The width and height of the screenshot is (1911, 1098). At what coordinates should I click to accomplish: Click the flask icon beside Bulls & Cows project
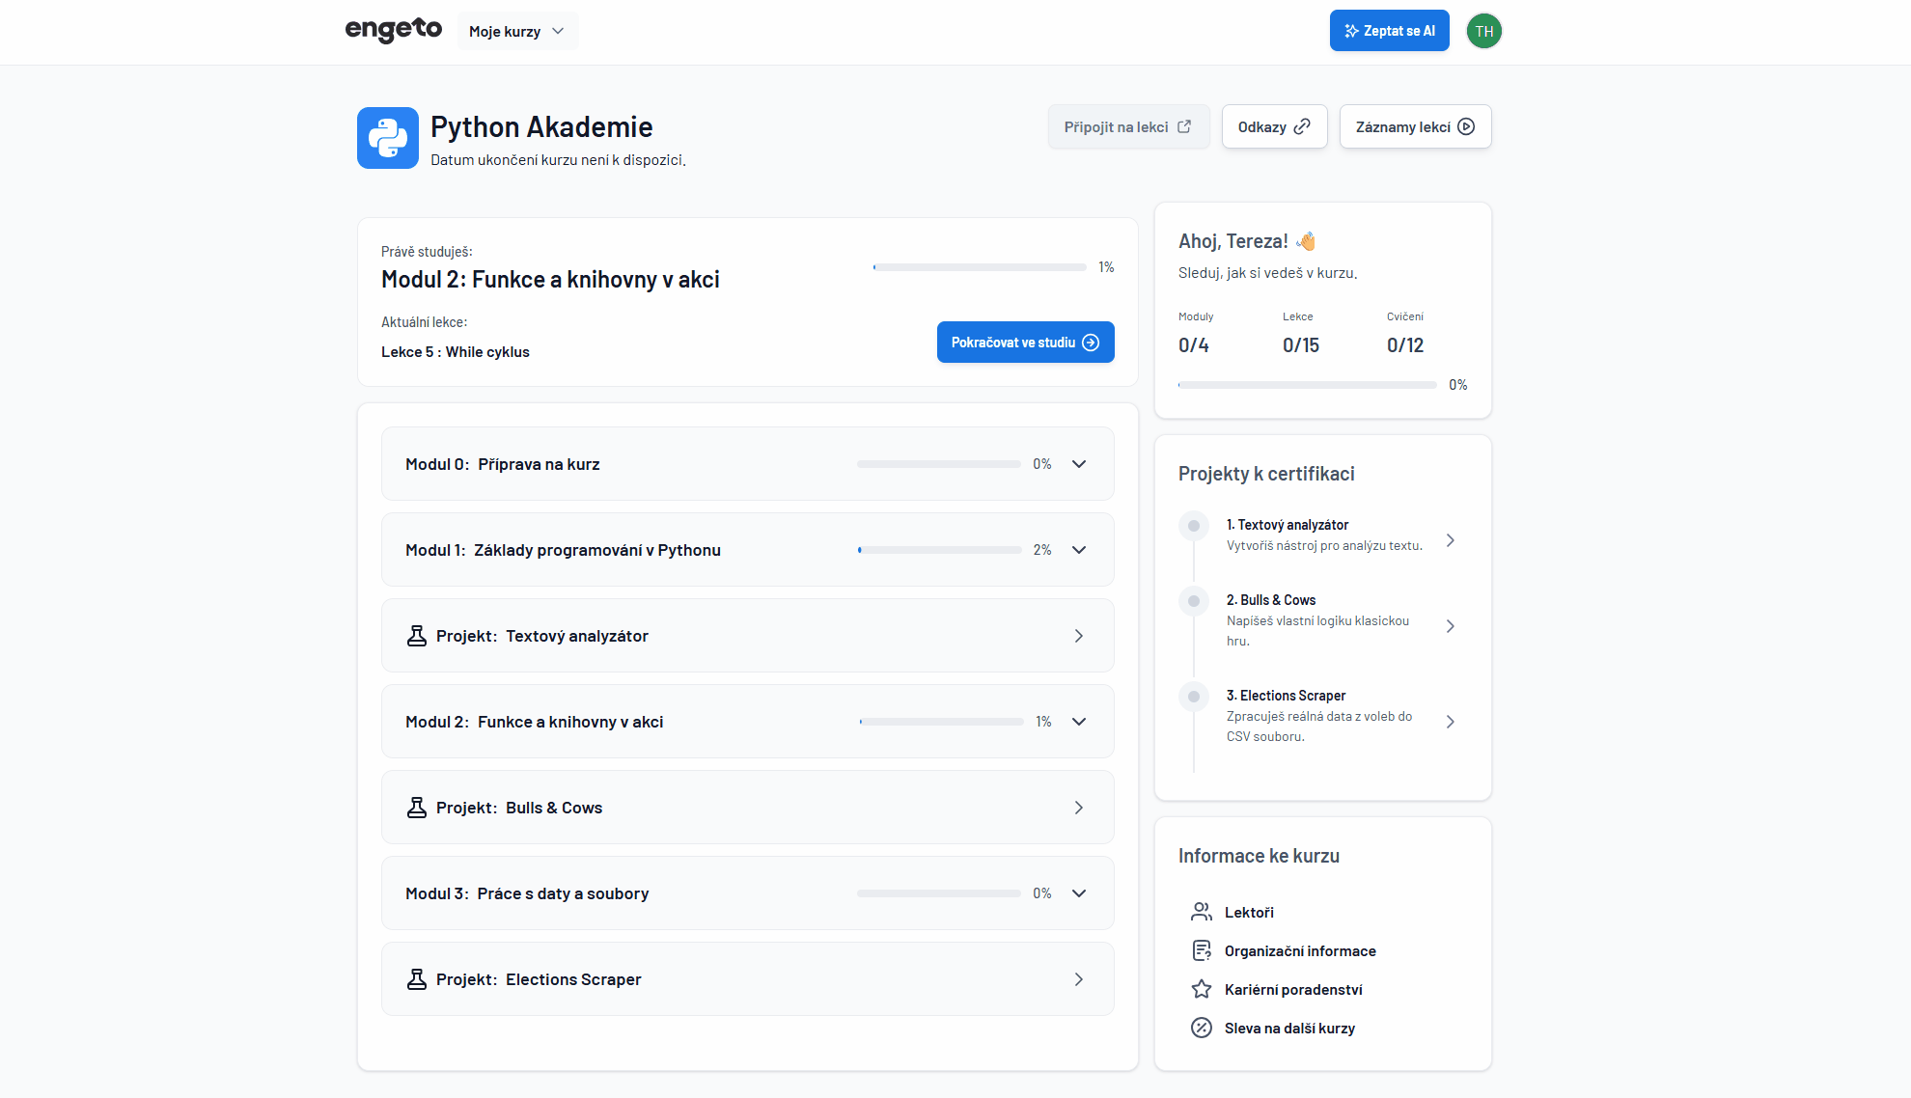[417, 808]
